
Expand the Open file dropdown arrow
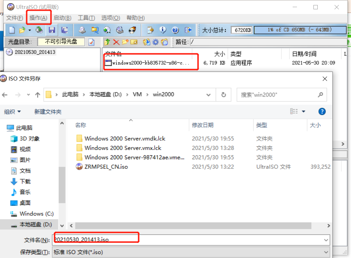(x=30, y=30)
